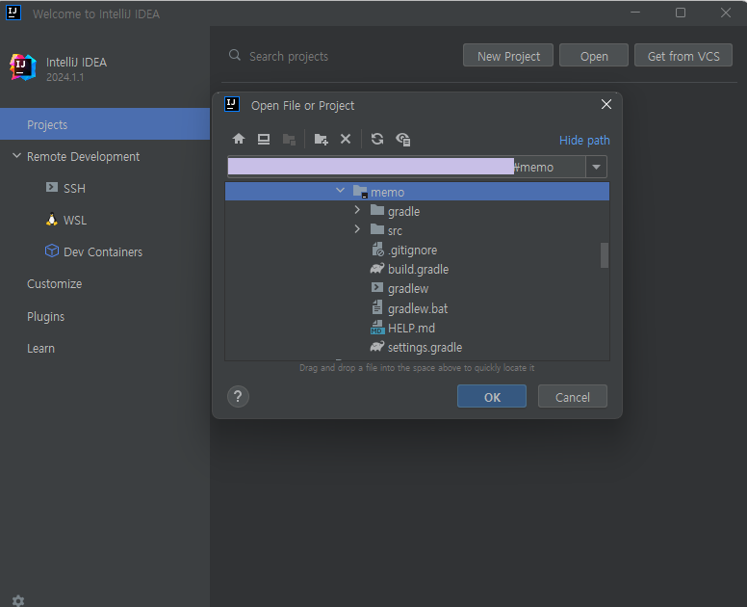This screenshot has height=607, width=747.
Task: Select the HELP.md file name
Action: click(x=411, y=328)
